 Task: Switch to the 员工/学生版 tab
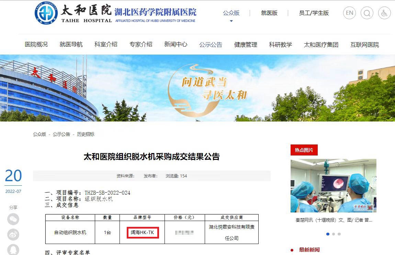tap(314, 13)
